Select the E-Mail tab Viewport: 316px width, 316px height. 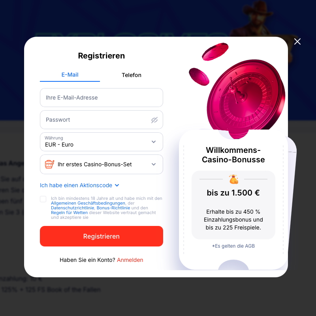[70, 75]
